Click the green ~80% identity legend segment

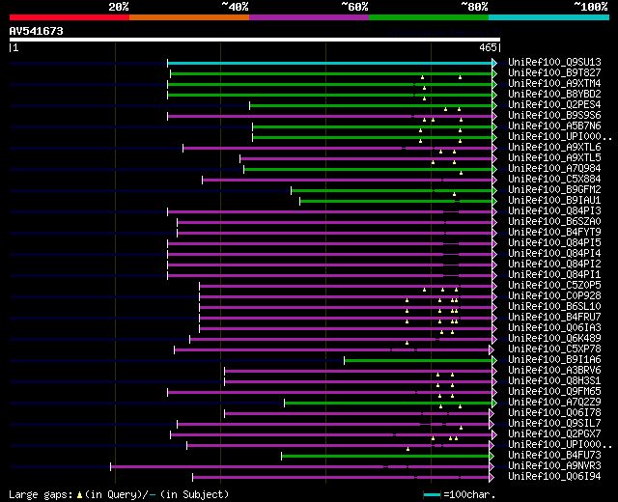(x=429, y=17)
